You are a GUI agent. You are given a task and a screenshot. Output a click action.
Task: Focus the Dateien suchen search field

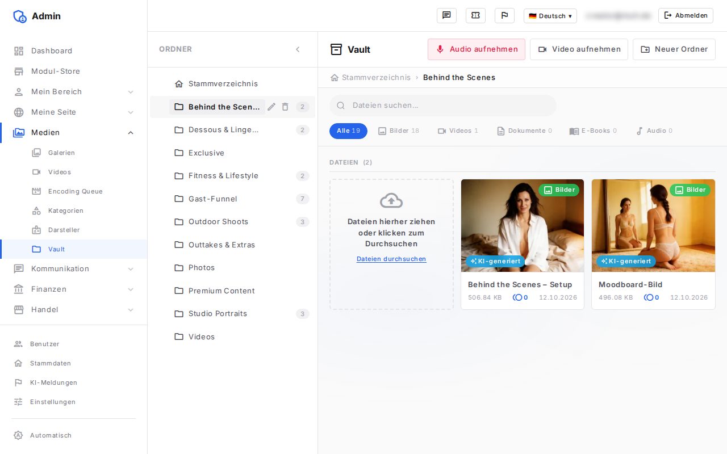click(x=443, y=106)
